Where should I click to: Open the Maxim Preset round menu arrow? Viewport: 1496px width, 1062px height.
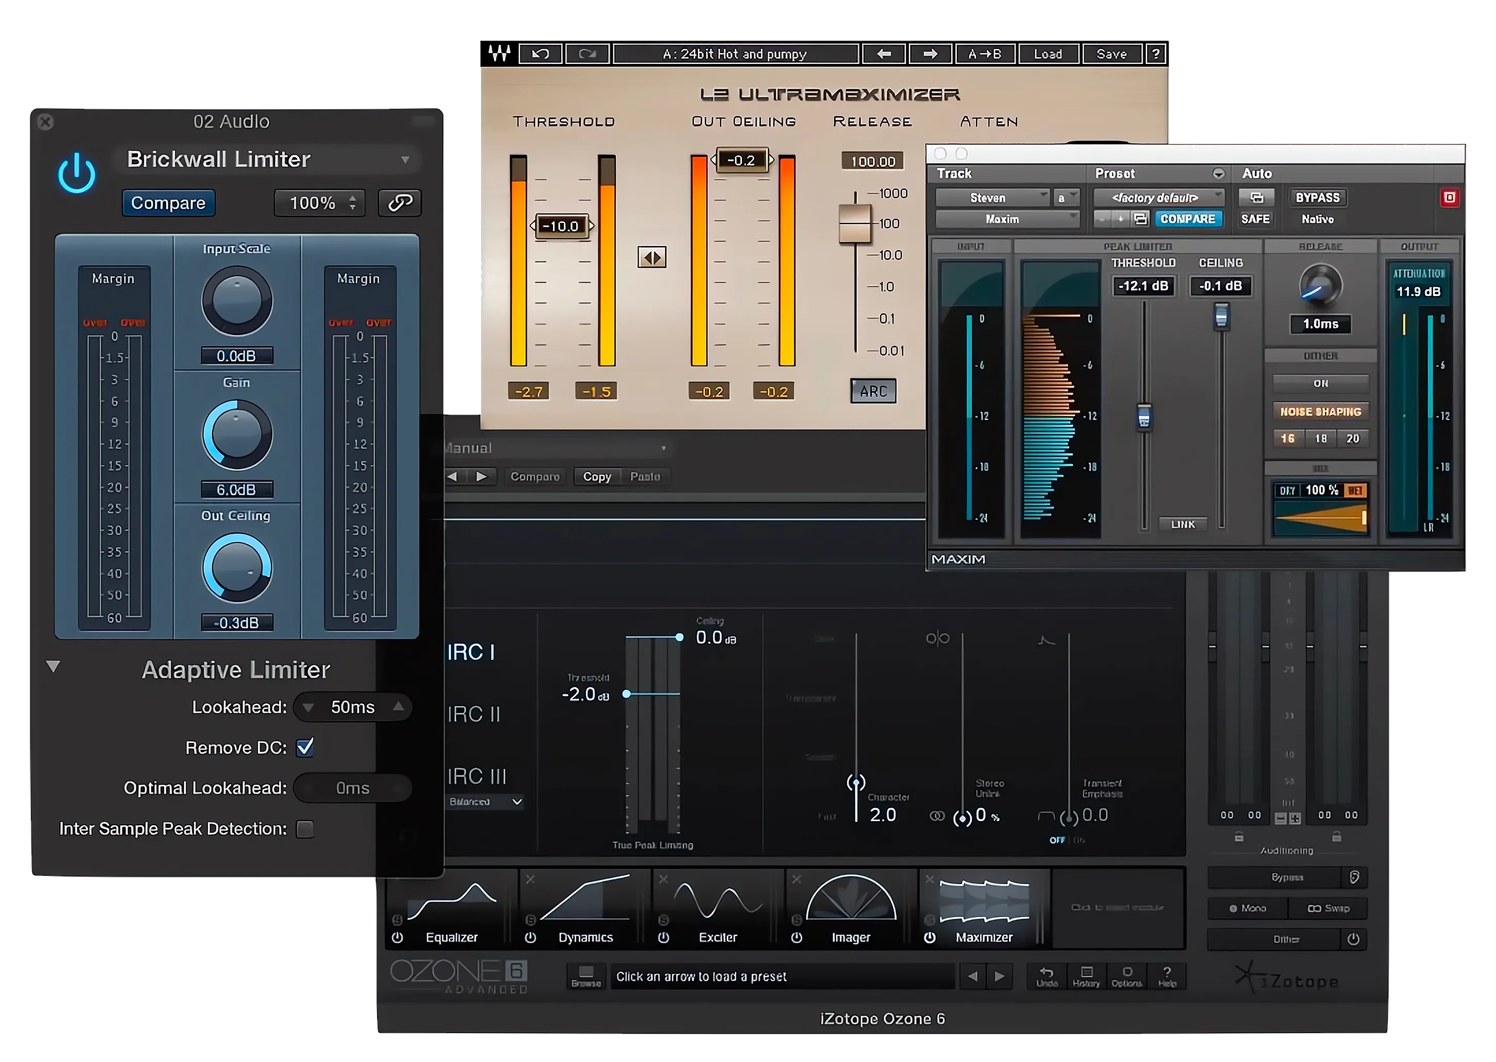point(1218,173)
